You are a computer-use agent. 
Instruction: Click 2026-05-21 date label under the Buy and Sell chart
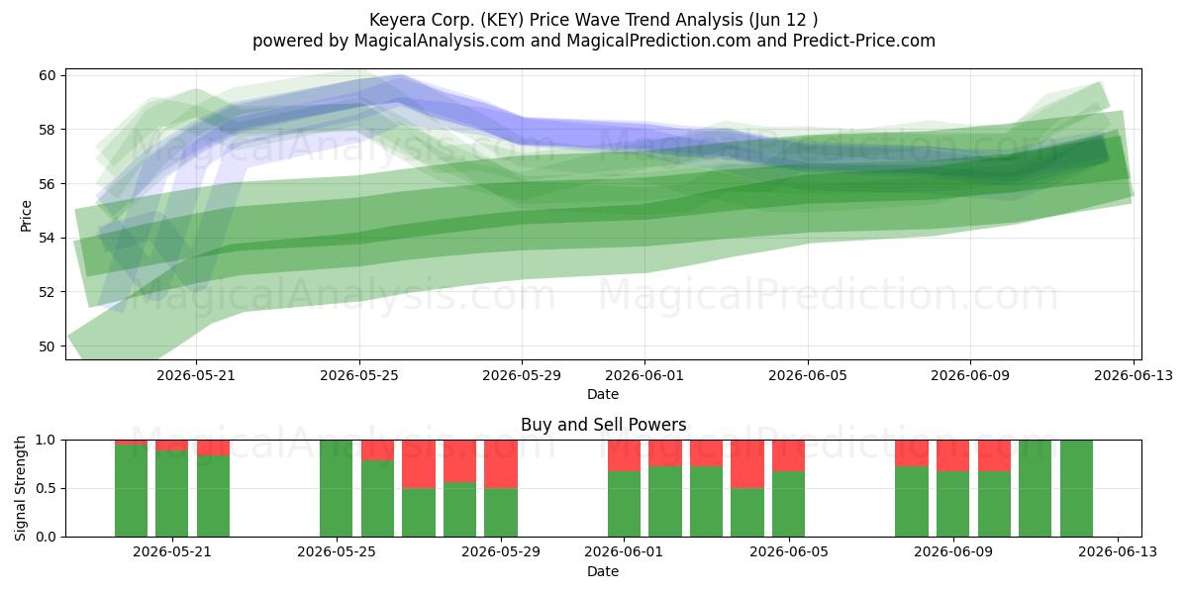coord(172,553)
